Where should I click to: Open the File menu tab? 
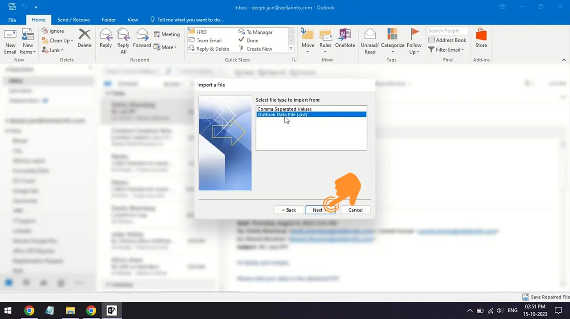pyautogui.click(x=12, y=20)
